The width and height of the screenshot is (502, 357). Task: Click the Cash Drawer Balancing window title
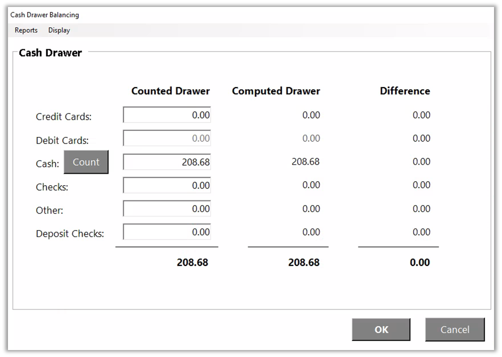pyautogui.click(x=44, y=15)
